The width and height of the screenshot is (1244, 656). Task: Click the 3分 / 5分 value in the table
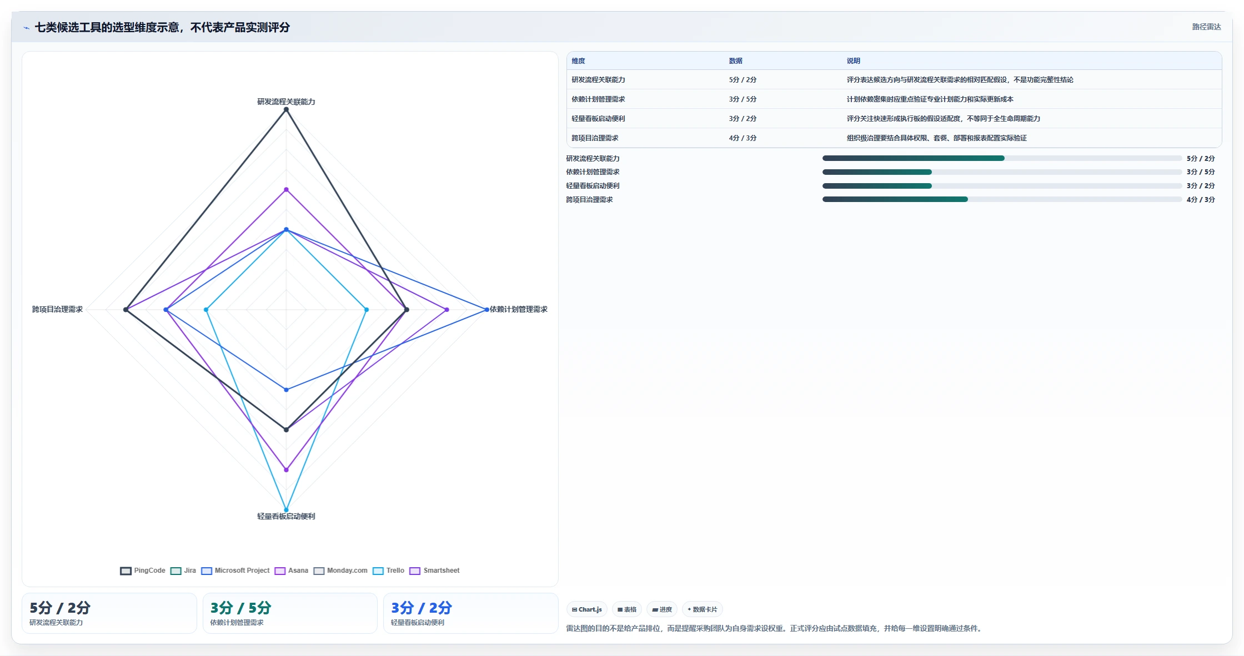point(743,99)
